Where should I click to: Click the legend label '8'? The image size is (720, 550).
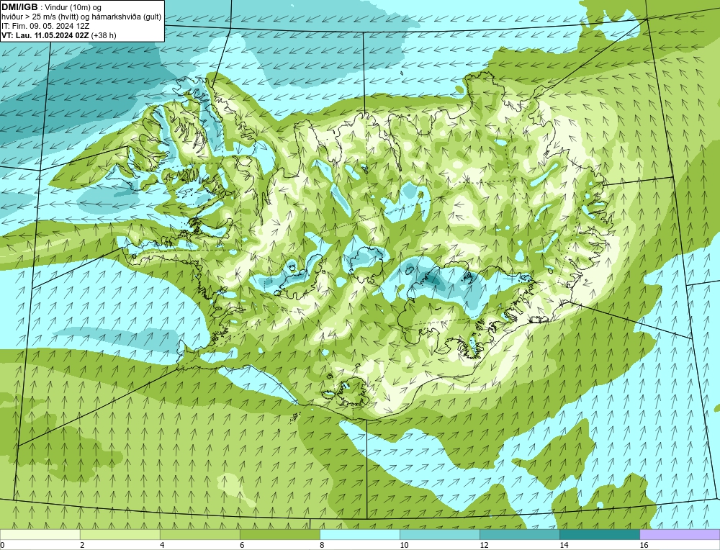[x=322, y=545]
